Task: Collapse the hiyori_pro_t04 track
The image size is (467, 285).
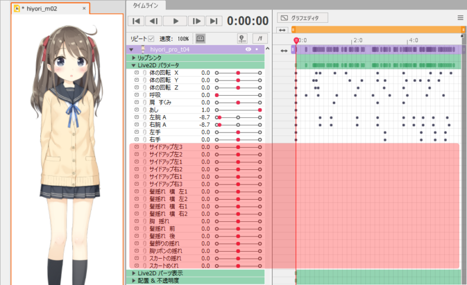Action: point(131,50)
